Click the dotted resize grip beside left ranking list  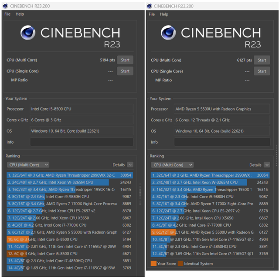coord(140,194)
